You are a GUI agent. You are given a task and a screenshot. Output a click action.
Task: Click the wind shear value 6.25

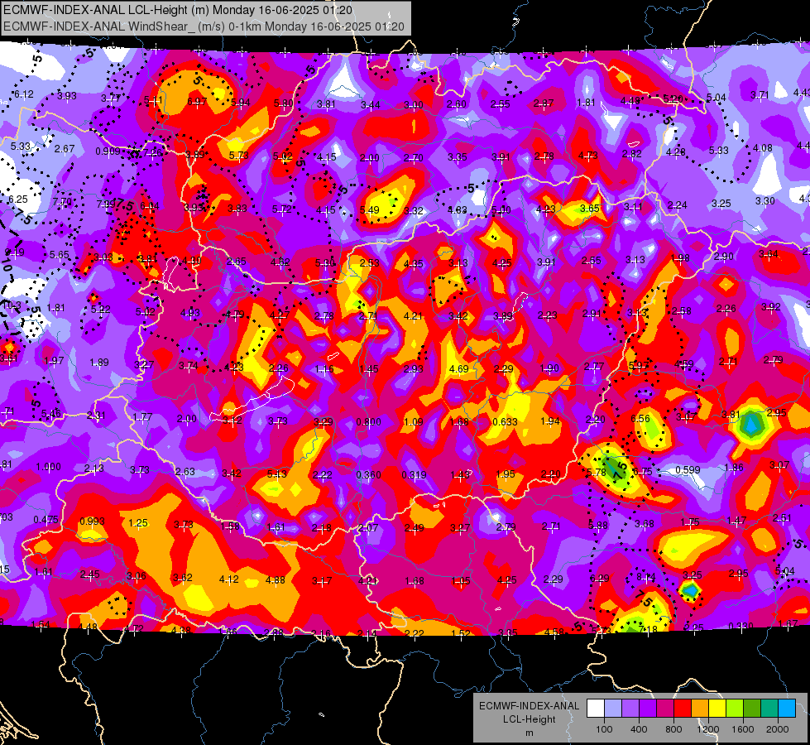tap(18, 199)
